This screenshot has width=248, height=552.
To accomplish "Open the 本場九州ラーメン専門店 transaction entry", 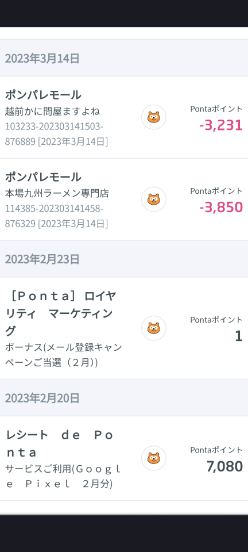I will (124, 200).
